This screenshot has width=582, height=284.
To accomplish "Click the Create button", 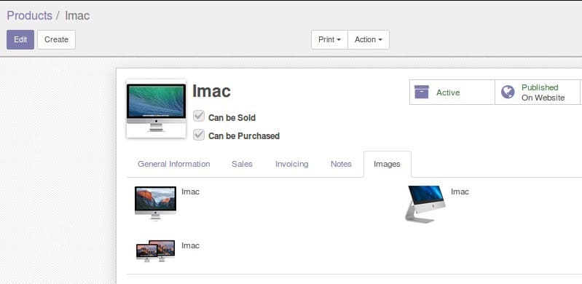I will pyautogui.click(x=56, y=39).
